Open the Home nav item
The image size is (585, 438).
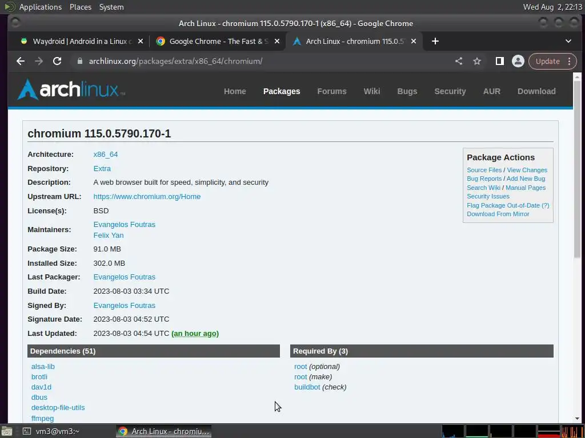(235, 91)
